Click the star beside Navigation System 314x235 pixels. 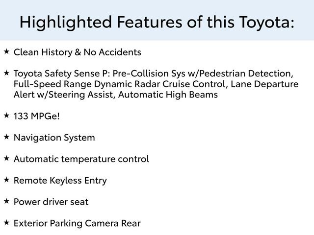(6, 137)
